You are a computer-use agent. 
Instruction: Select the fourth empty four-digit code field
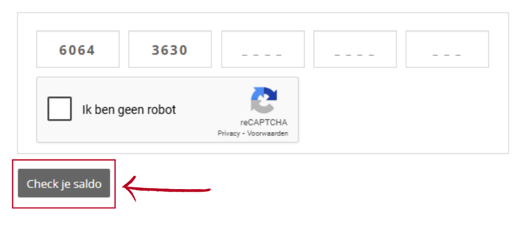[355, 49]
